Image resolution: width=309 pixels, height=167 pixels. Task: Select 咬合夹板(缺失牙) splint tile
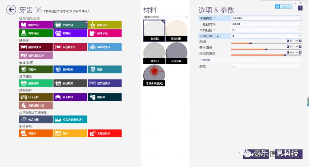pyautogui.click(x=70, y=119)
